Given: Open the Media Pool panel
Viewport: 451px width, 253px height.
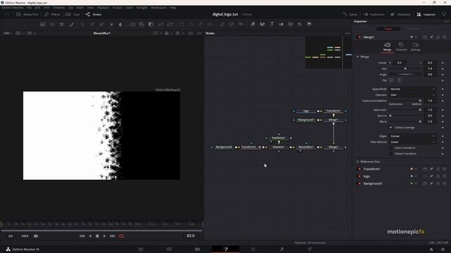Looking at the screenshot, I should click(x=27, y=14).
